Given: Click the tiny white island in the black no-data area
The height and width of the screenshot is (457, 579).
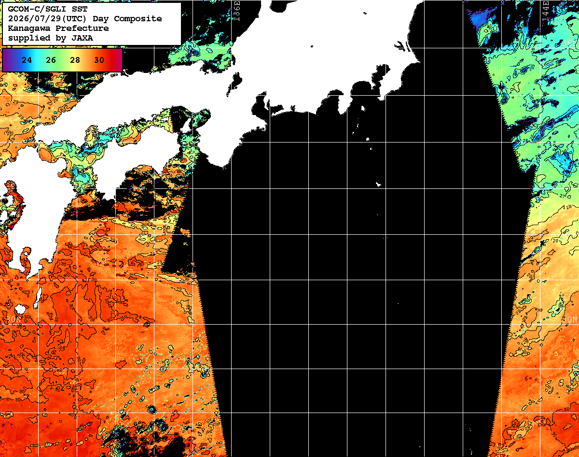Looking at the screenshot, I should tap(378, 184).
